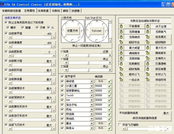Click the lock icon beside 满街跑车

point(121,53)
